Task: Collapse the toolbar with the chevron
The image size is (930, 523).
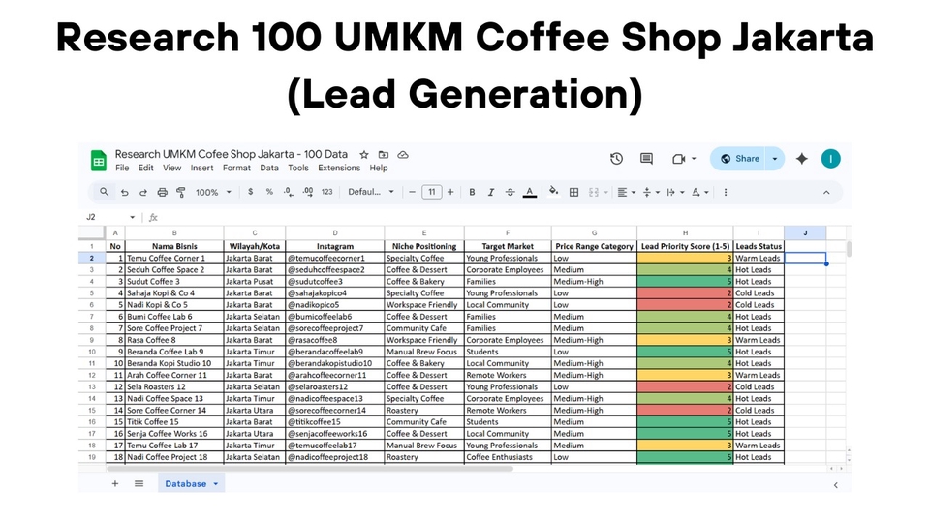Action: tap(826, 192)
